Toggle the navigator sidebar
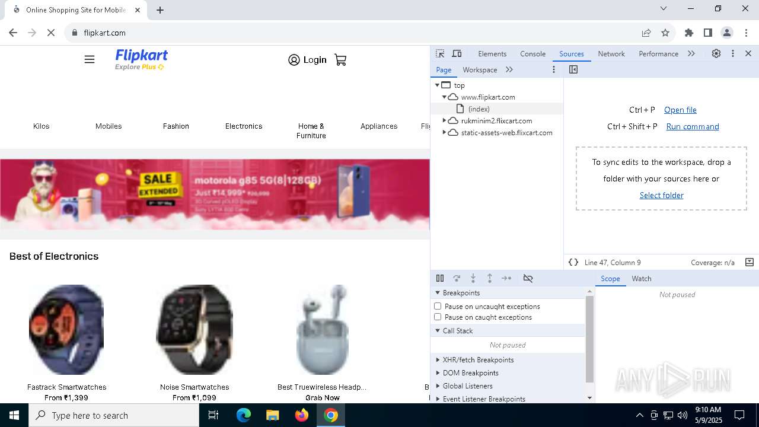759x427 pixels. pyautogui.click(x=573, y=69)
